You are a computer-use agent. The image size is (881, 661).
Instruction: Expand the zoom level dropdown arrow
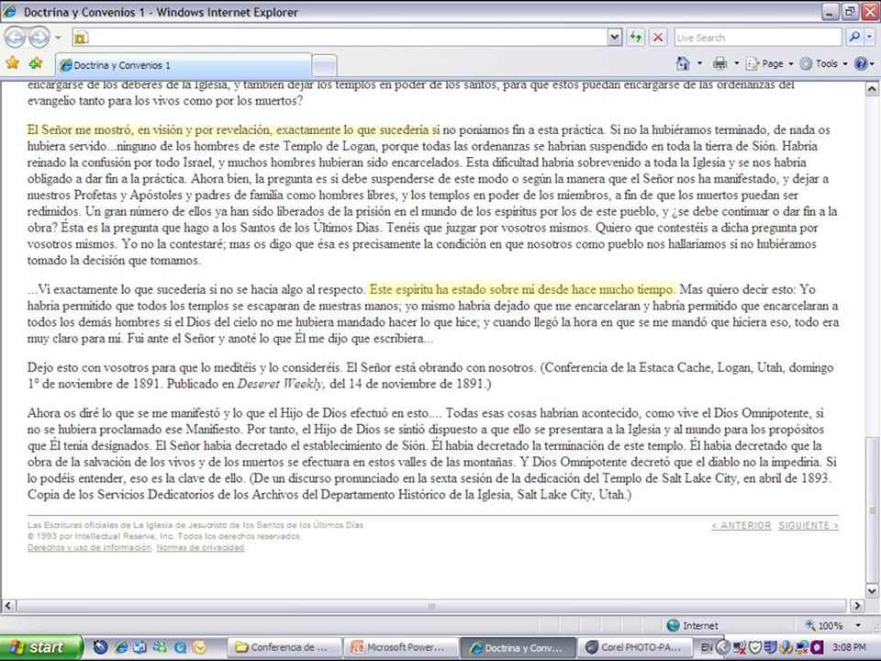click(x=858, y=625)
